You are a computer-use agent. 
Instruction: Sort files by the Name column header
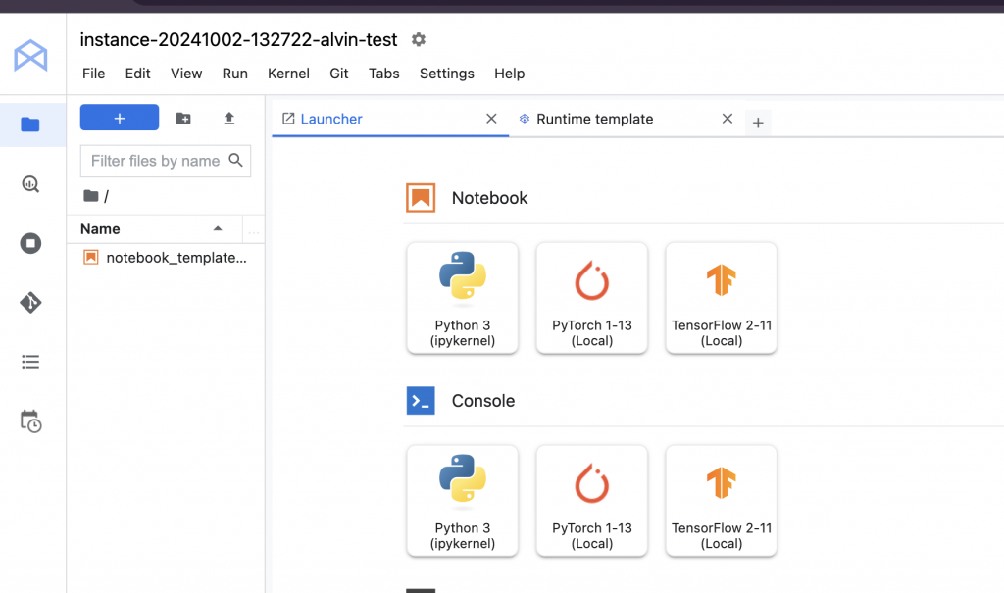pos(152,228)
